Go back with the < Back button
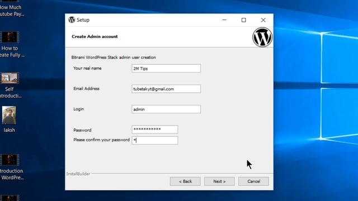This screenshot has width=358, height=201. tap(185, 181)
